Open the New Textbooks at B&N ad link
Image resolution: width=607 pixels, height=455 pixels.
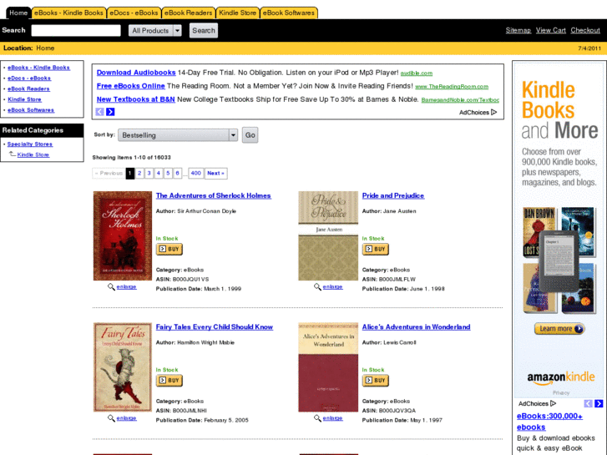136,99
